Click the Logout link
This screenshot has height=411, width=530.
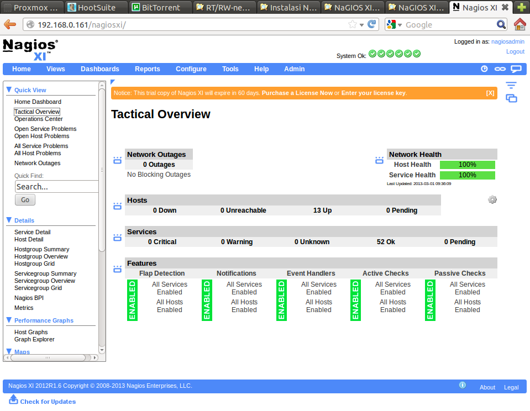515,51
